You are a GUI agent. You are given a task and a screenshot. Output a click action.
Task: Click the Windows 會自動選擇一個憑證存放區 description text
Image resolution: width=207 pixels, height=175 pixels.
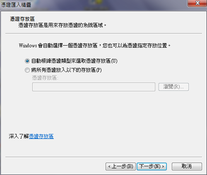[x=95, y=46]
